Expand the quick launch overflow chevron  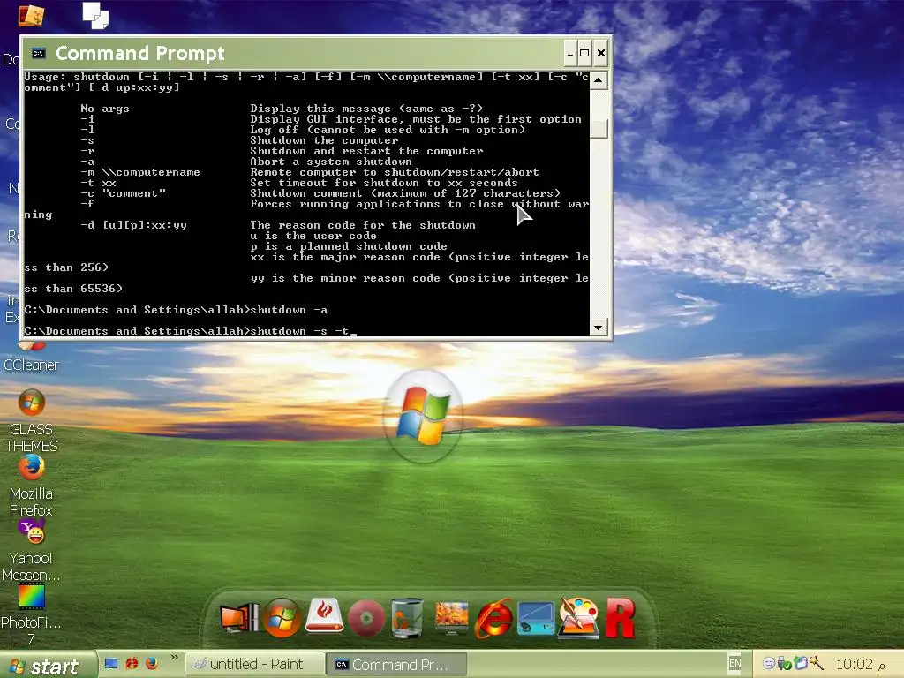(174, 657)
